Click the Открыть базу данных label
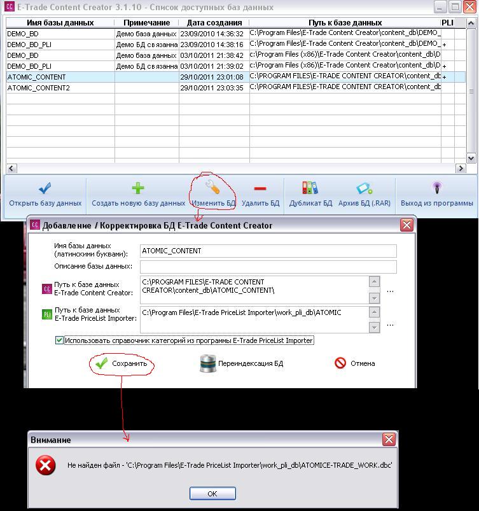 pos(45,203)
